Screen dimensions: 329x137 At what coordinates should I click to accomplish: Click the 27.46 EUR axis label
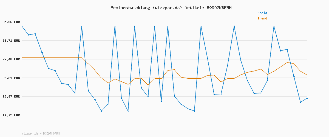11,59
